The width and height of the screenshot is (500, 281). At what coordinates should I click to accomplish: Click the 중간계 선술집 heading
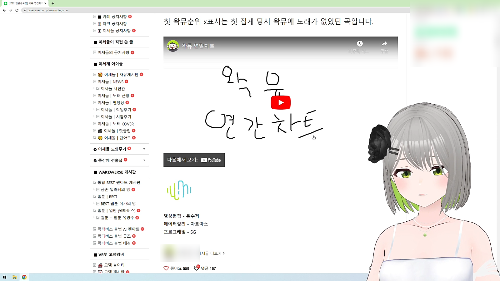point(110,160)
